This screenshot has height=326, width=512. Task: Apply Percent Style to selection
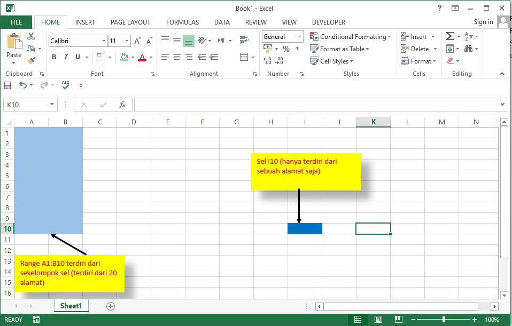pyautogui.click(x=285, y=49)
